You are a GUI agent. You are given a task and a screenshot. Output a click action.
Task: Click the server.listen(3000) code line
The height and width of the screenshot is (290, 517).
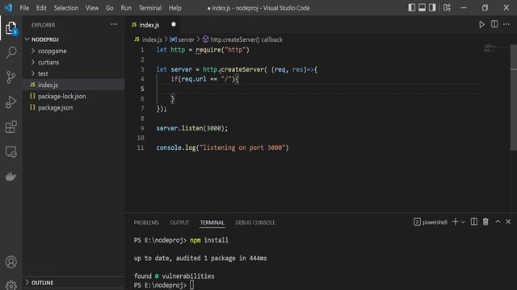click(x=192, y=128)
